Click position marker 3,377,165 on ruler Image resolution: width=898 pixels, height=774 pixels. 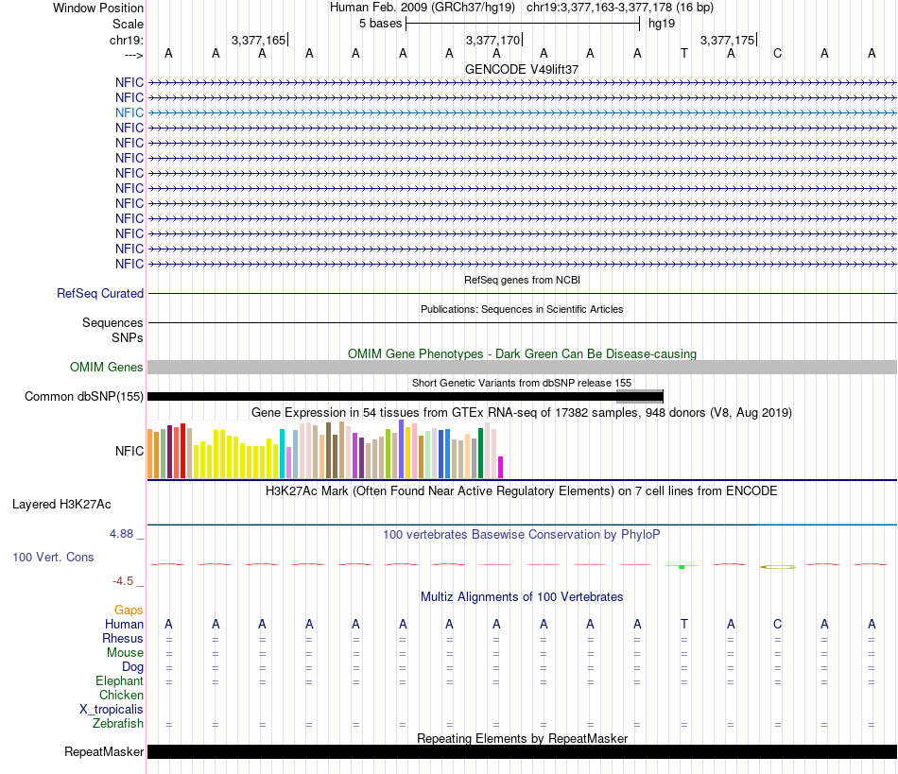pyautogui.click(x=259, y=40)
